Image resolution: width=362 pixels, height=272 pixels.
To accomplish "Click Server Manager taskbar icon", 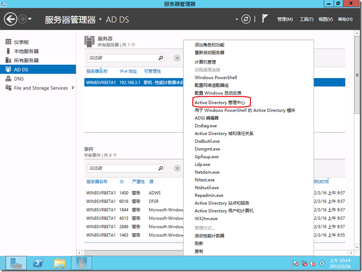I will (x=16, y=263).
